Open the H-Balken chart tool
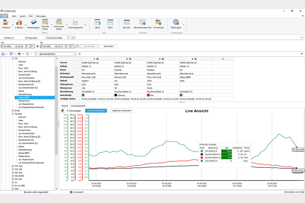The width and height of the screenshot is (305, 203). tap(6, 24)
